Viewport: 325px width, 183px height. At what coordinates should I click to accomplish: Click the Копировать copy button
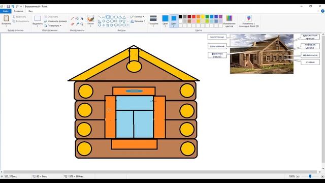(21, 21)
